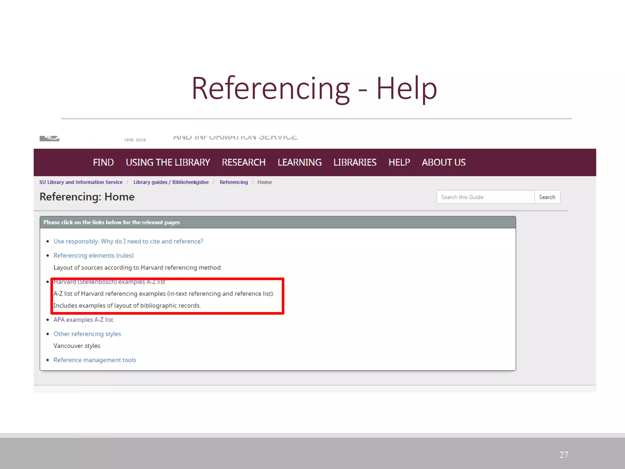Open the HELP menu
Viewport: 625px width, 469px height.
coord(399,162)
